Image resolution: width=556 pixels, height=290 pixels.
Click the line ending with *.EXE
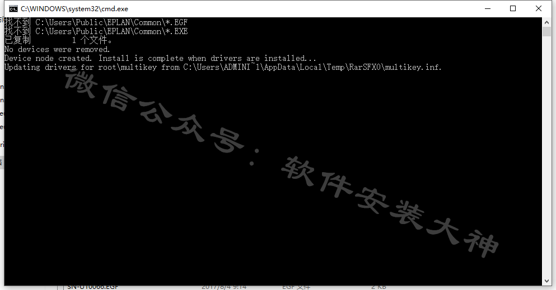(x=96, y=31)
